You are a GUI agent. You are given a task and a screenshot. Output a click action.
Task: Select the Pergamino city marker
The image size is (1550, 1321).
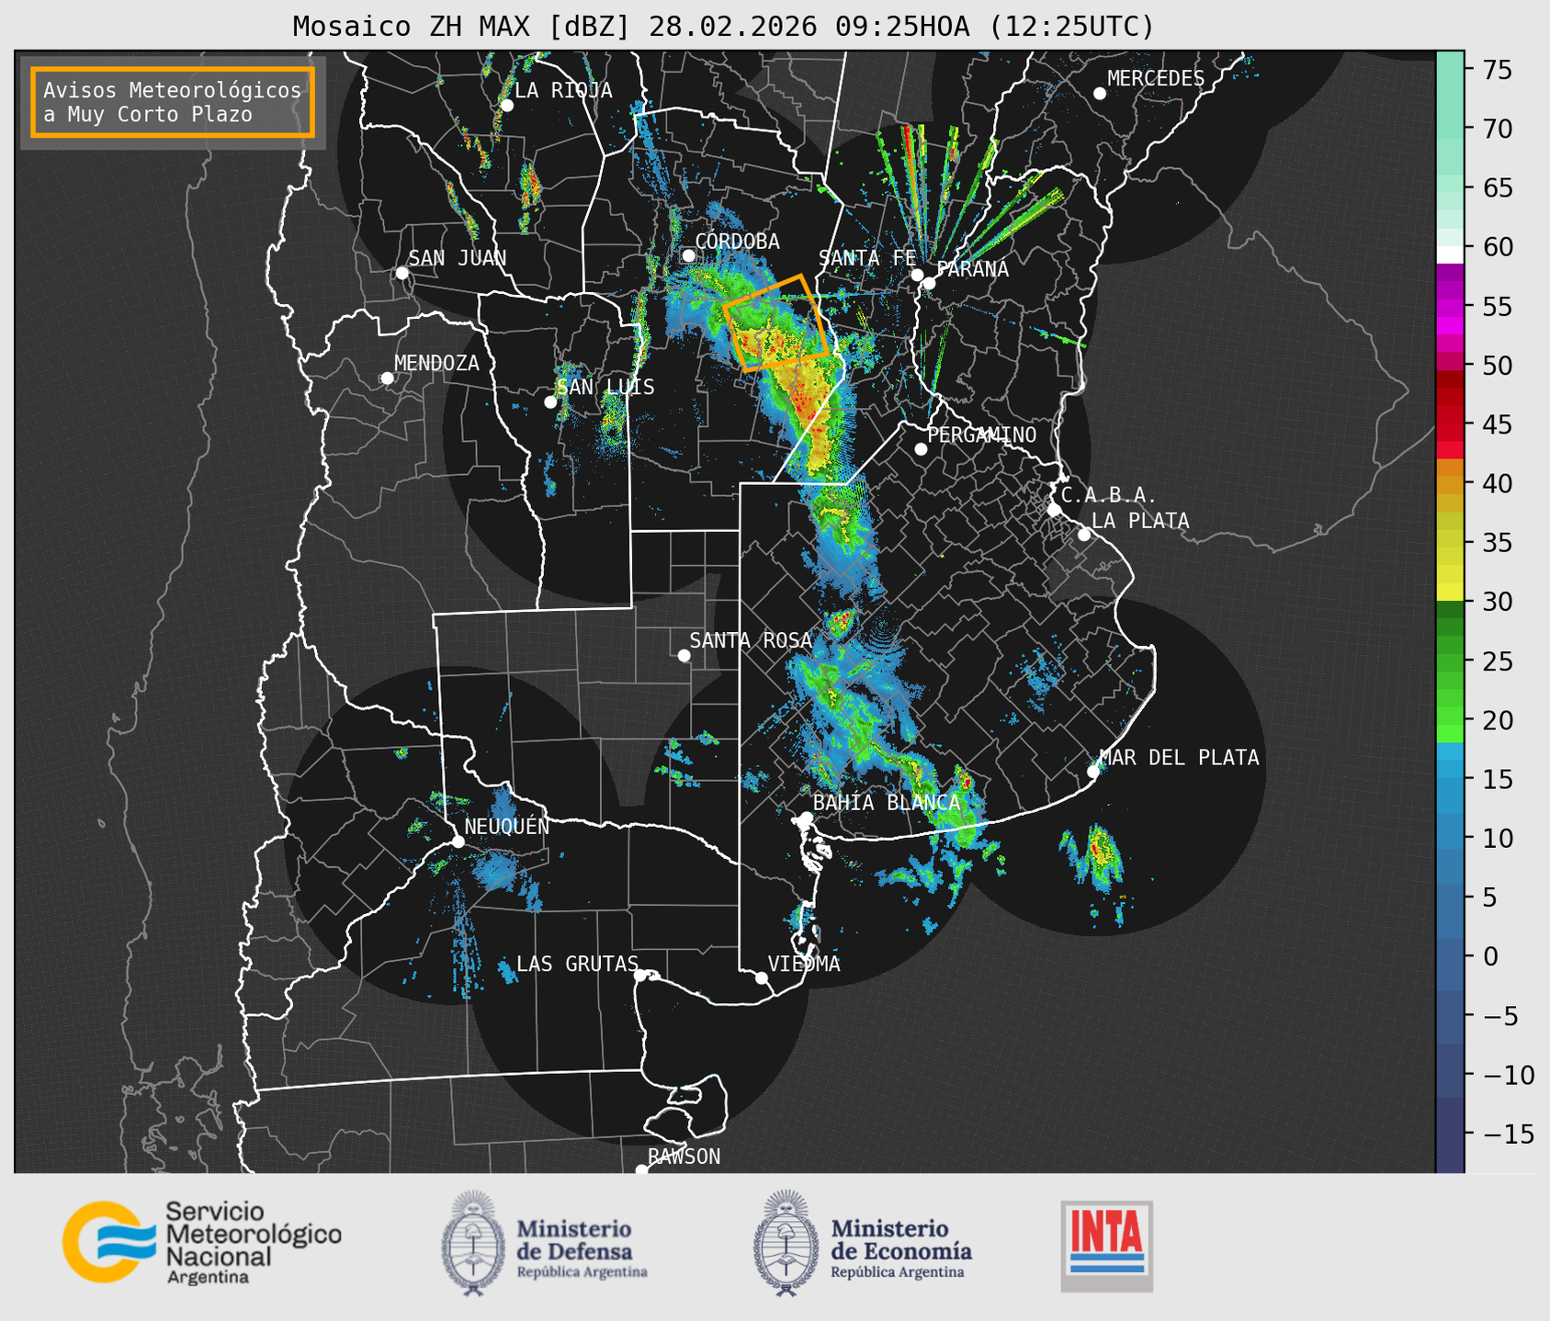point(921,448)
